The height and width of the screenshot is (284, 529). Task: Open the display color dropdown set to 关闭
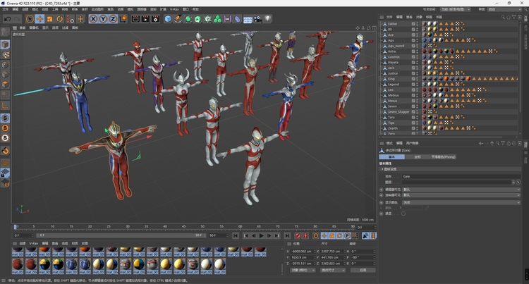coord(461,202)
